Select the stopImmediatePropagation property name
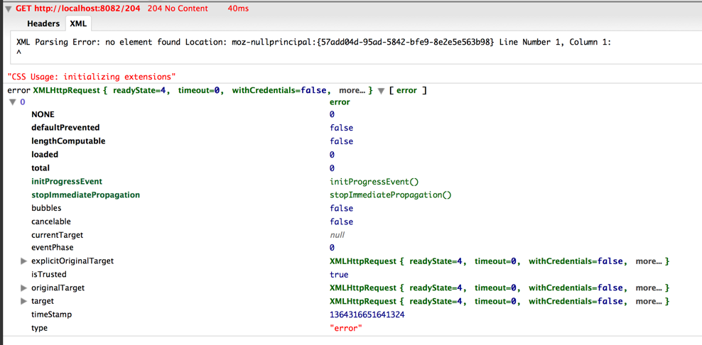Image resolution: width=702 pixels, height=345 pixels. tap(85, 195)
